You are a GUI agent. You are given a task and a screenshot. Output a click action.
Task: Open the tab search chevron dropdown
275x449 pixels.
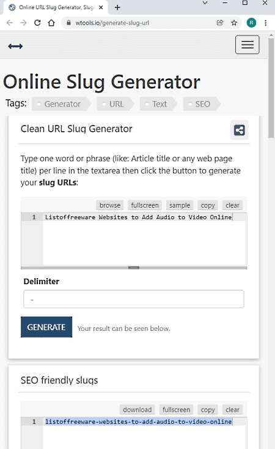pos(205,3)
